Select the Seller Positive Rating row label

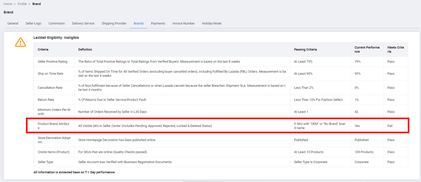(x=52, y=61)
